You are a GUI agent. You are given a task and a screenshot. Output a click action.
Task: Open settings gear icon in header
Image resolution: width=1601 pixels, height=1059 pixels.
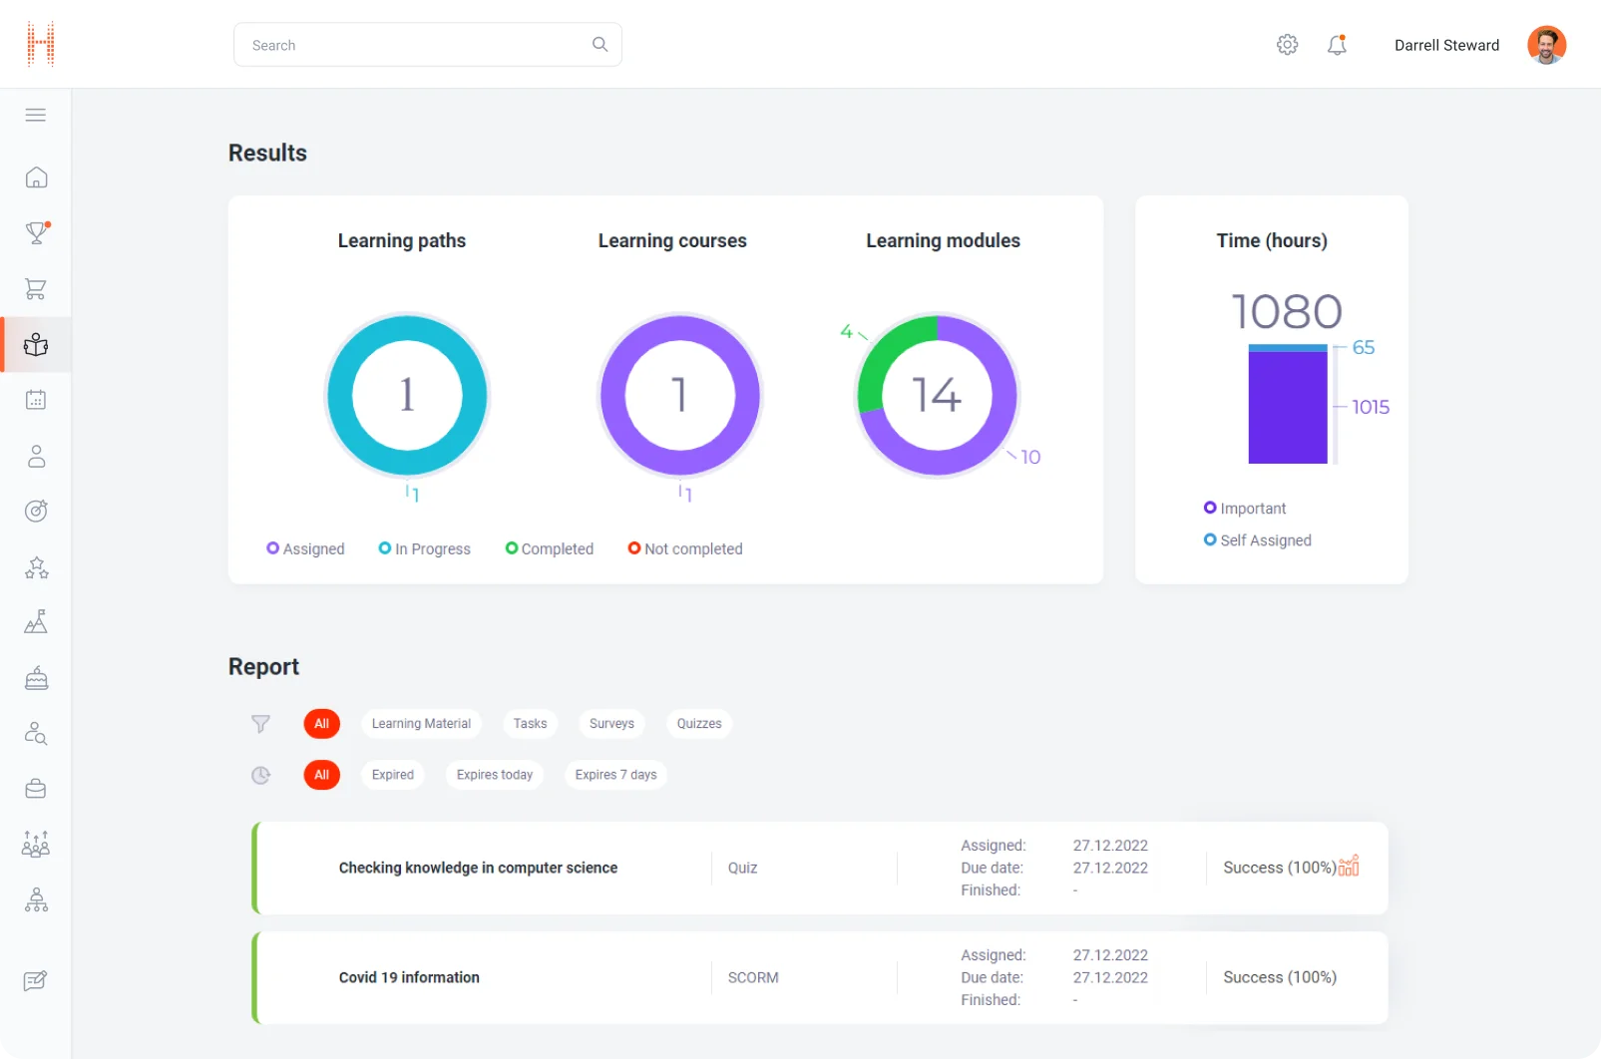pos(1287,45)
